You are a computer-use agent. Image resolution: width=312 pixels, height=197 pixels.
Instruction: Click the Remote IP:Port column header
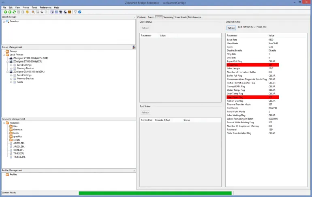point(162,120)
